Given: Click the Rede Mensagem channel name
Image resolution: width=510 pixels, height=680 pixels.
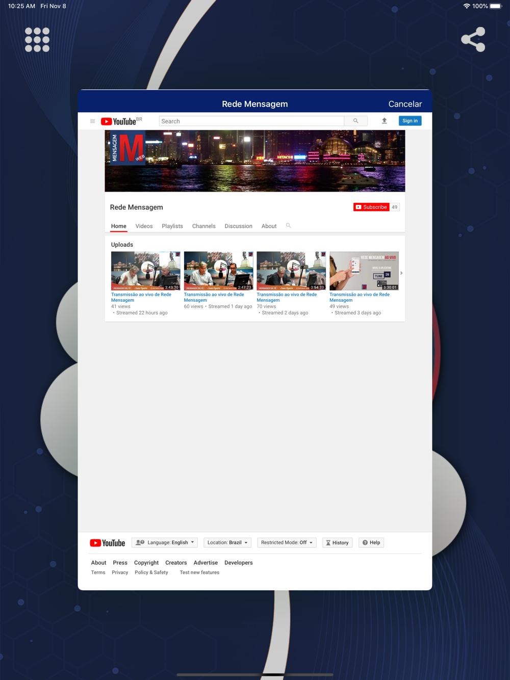Looking at the screenshot, I should [x=137, y=207].
